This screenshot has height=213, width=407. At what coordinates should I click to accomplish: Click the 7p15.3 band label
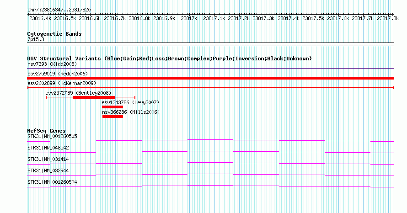(x=36, y=39)
